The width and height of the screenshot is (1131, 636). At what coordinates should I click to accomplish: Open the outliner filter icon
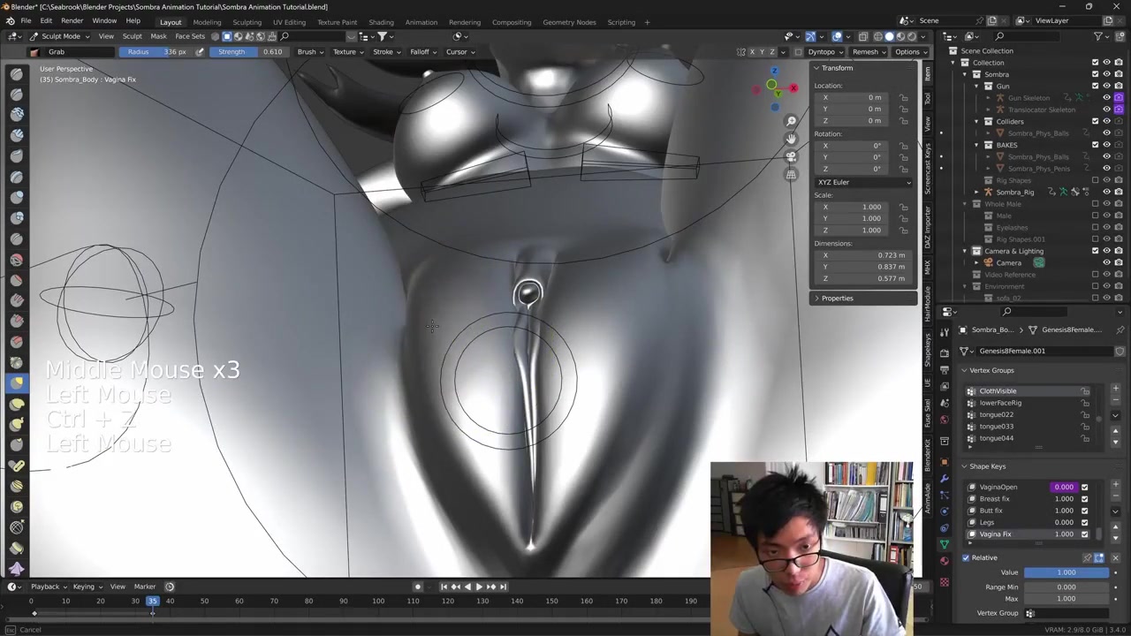pyautogui.click(x=1098, y=36)
